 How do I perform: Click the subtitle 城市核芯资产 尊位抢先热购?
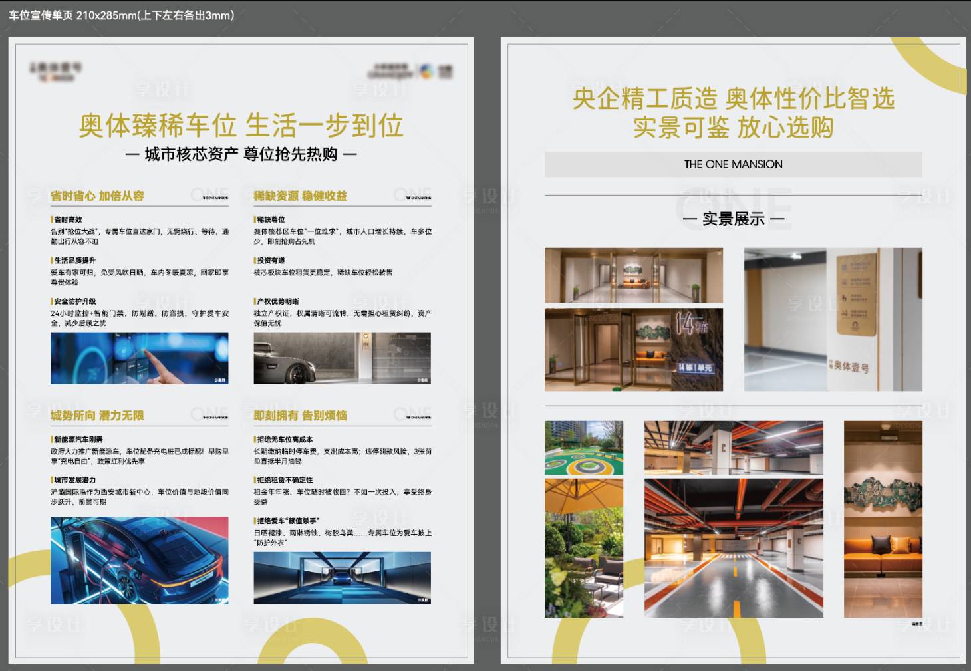click(x=242, y=152)
